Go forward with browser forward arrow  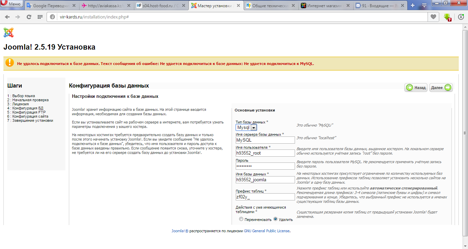pyautogui.click(x=18, y=17)
